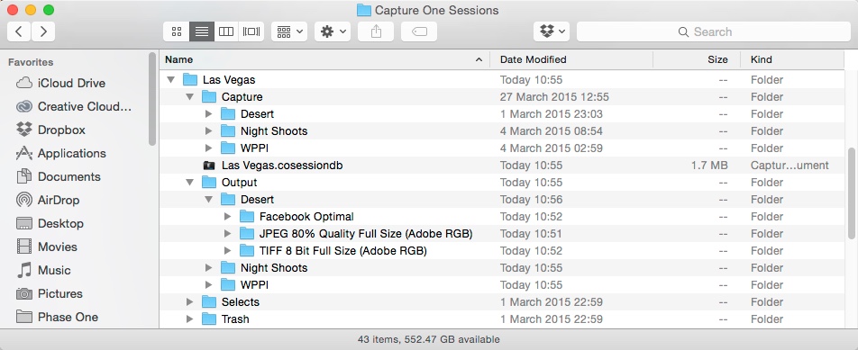Switch to column view

[226, 31]
